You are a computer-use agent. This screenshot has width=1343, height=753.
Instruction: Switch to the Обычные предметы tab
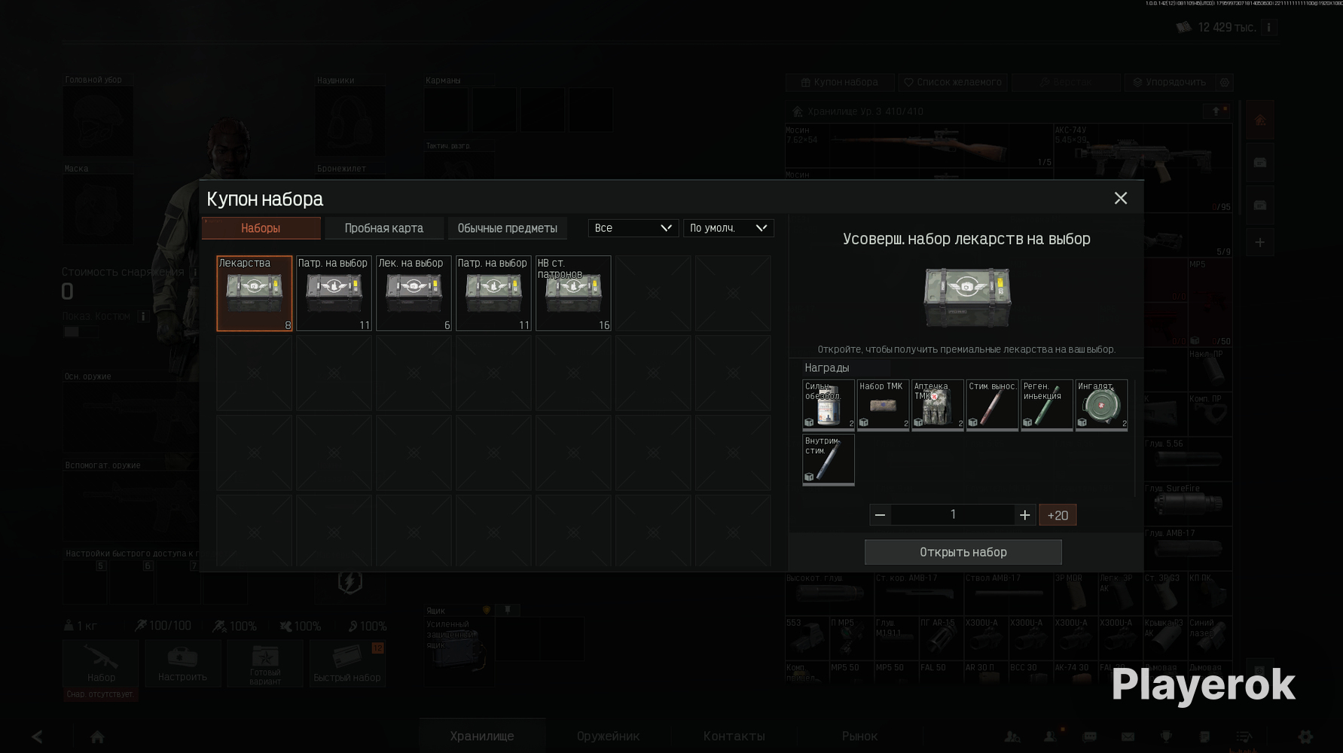(508, 228)
